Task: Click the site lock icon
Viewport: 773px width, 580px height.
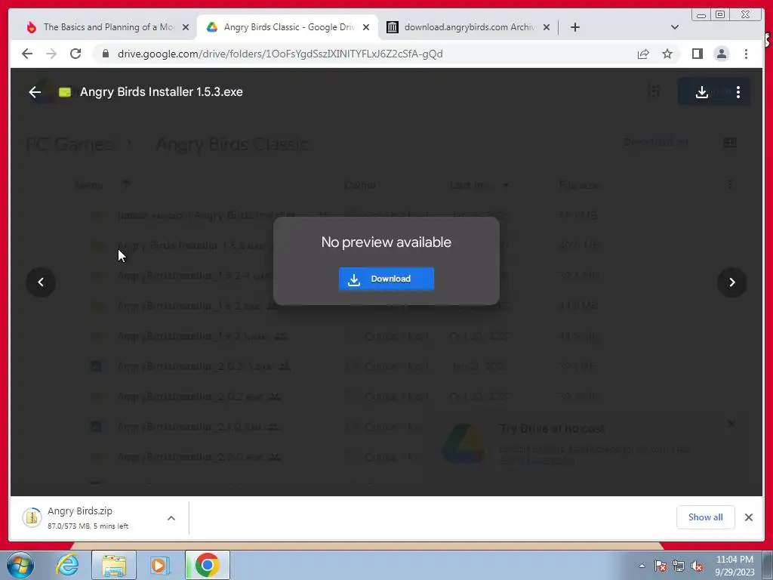Action: click(105, 54)
